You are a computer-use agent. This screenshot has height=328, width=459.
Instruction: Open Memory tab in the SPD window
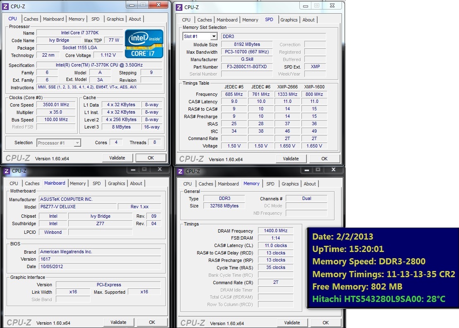click(250, 20)
